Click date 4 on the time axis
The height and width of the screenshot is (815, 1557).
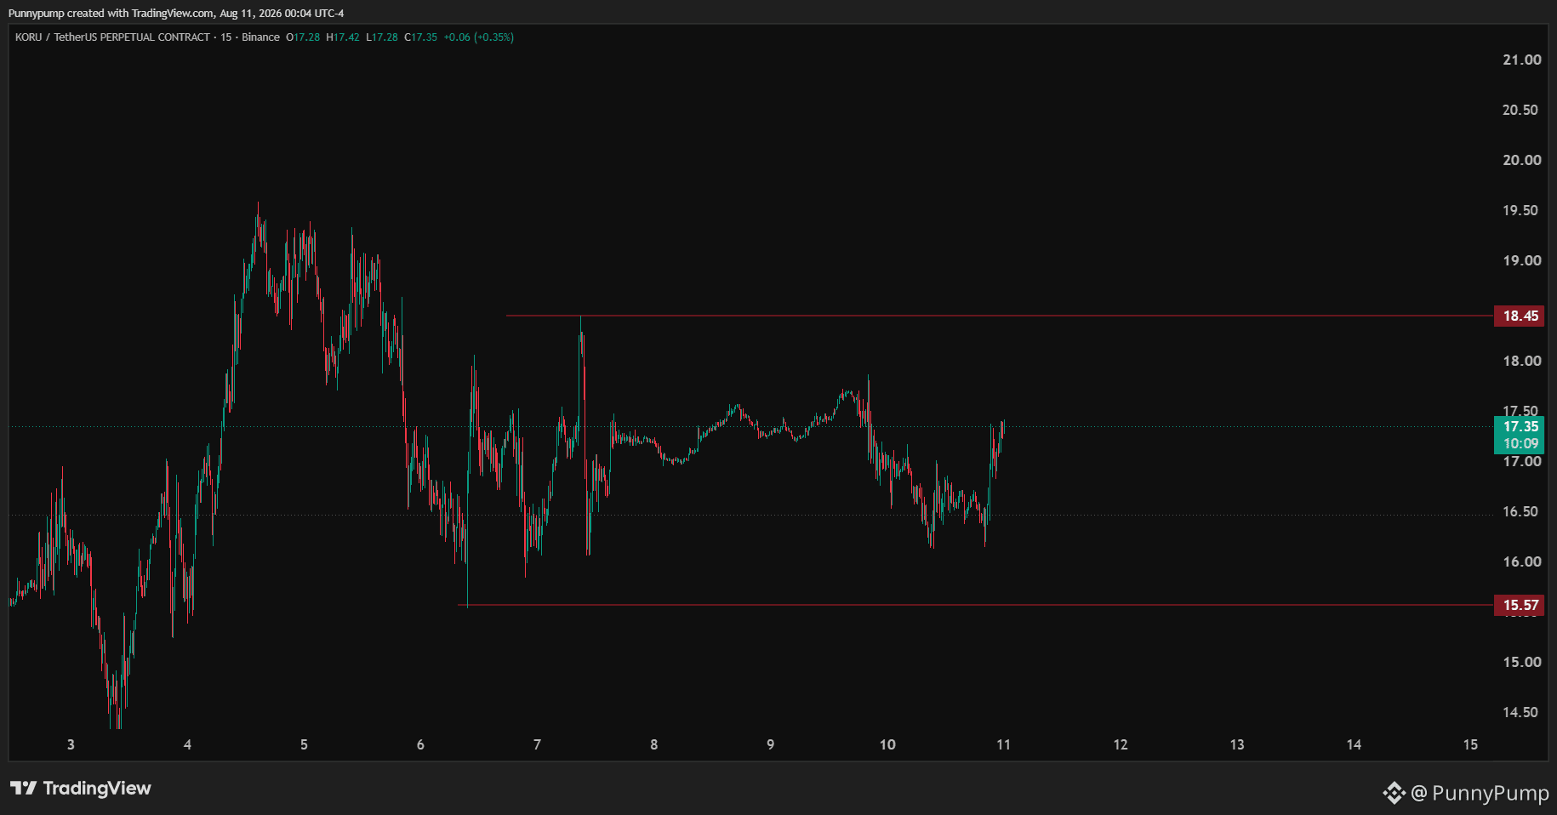click(187, 744)
